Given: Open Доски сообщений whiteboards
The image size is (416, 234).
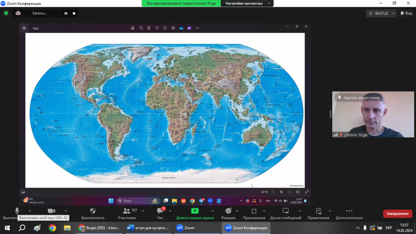Looking at the screenshot, I should (x=286, y=214).
